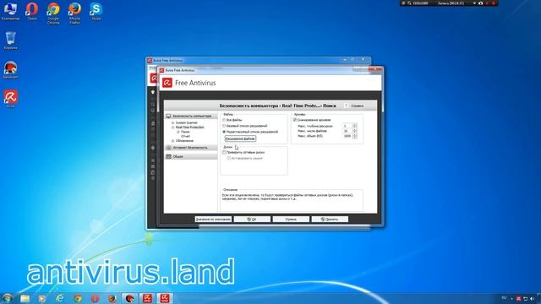This screenshot has height=304, width=541.
Task: Switch to second Avira taskbar window
Action: coord(165,298)
